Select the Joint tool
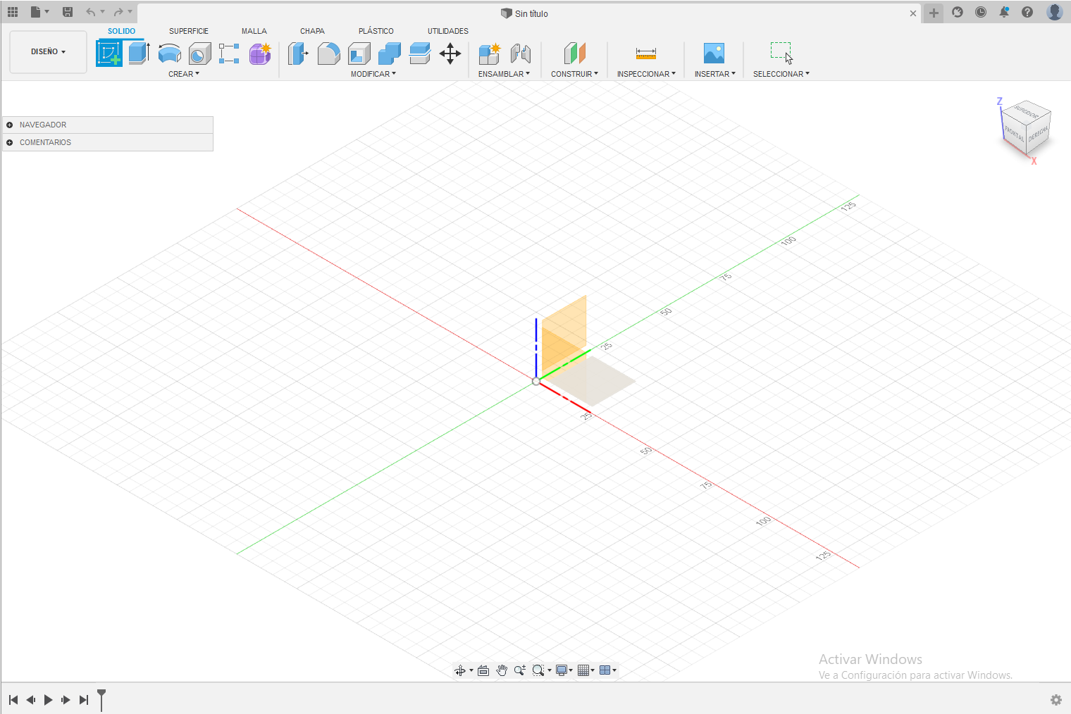The width and height of the screenshot is (1071, 714). click(521, 54)
